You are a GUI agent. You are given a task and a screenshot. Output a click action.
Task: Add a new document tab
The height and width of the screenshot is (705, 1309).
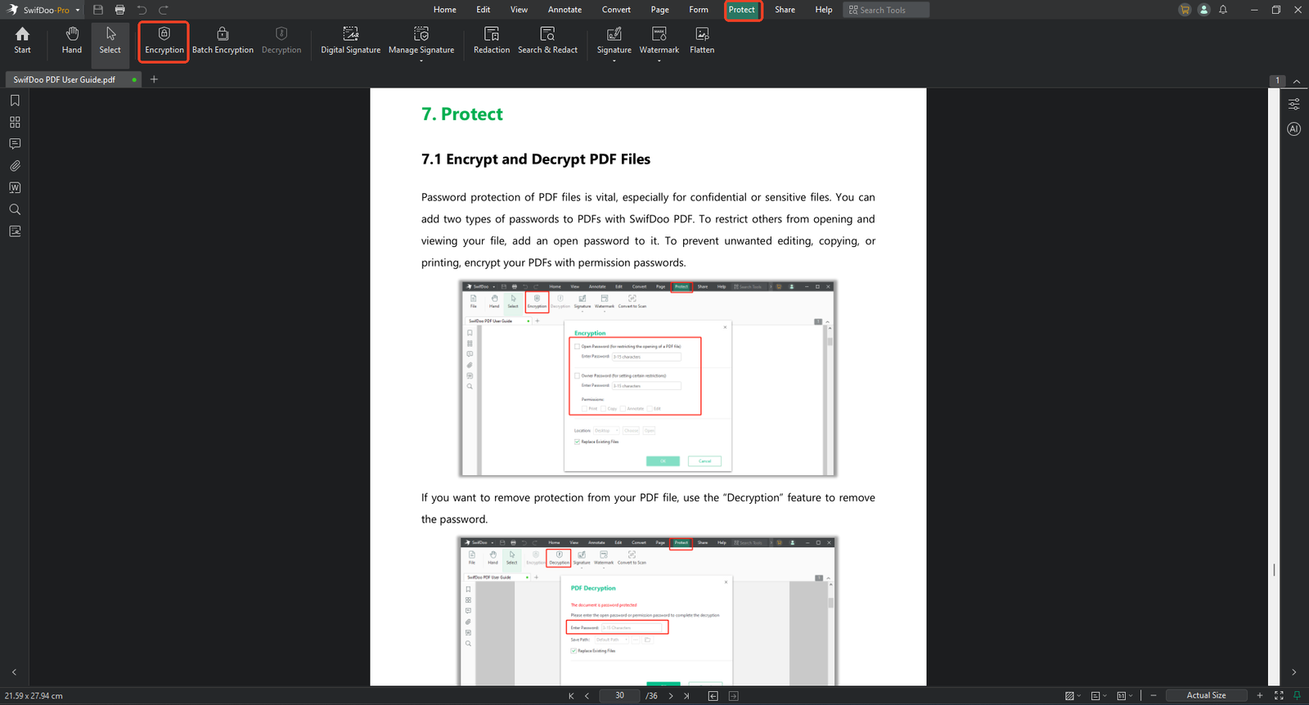click(154, 79)
